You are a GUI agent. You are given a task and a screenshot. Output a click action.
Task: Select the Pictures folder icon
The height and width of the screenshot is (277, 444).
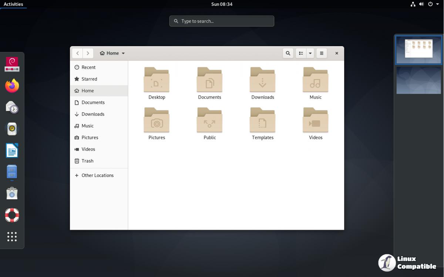(x=157, y=120)
